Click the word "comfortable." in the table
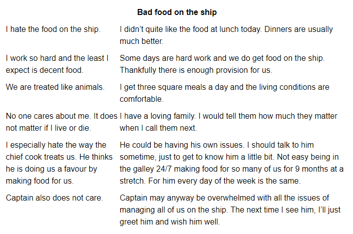This screenshot has height=234, width=353. [143, 99]
